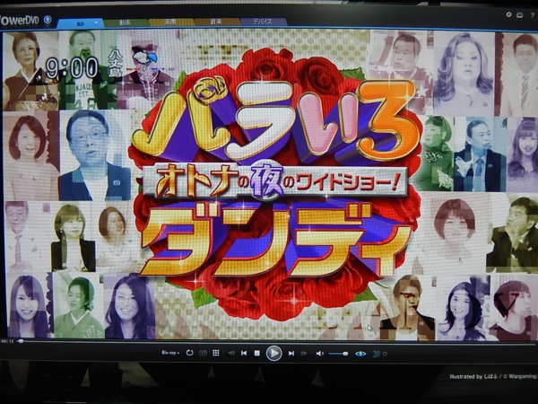Jump to the previous chapter
Image resolution: width=538 pixels, height=404 pixels.
pyautogui.click(x=244, y=353)
